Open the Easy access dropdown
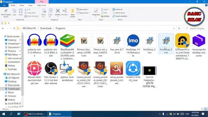 pos(83,13)
